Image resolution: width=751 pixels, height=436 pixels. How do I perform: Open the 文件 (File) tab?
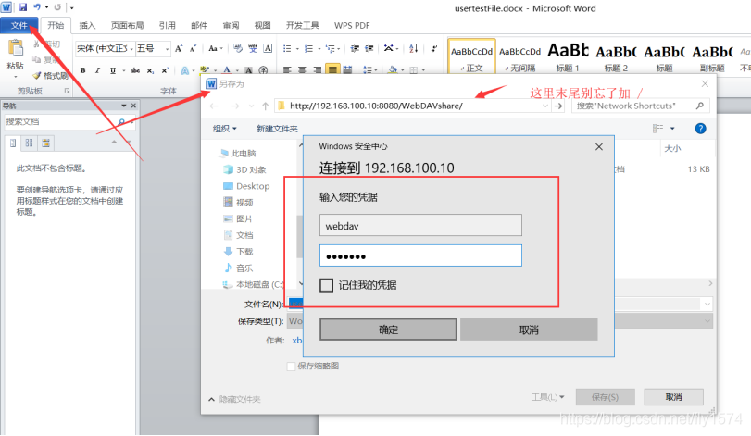(x=19, y=25)
